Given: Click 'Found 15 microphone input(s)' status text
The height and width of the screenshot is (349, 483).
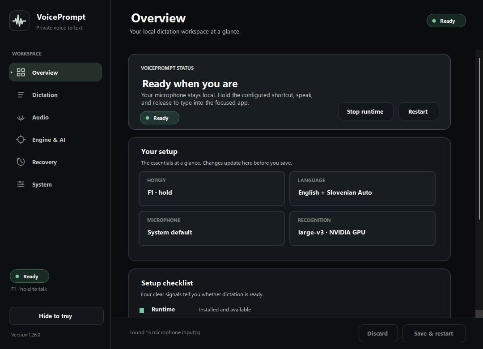Looking at the screenshot, I should tap(165, 332).
